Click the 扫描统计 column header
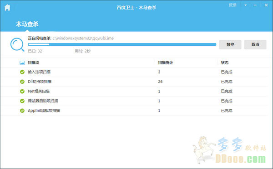This screenshot has height=169, width=273. pos(166,63)
